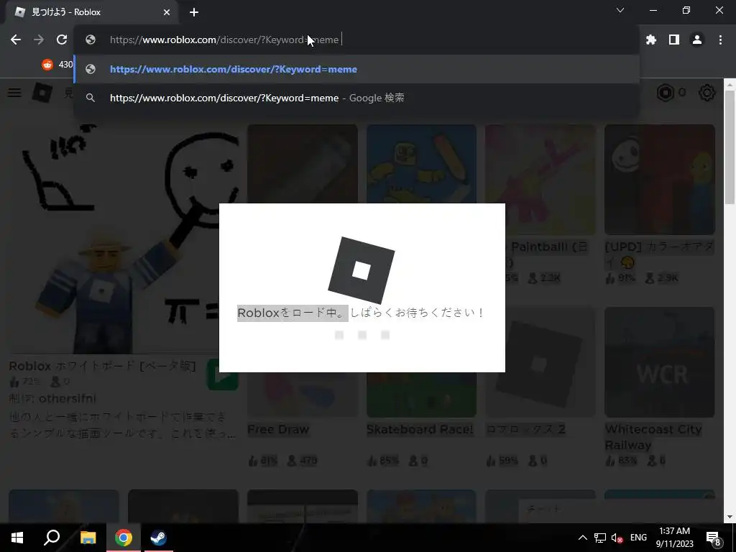Viewport: 736px width, 552px height.
Task: Open the Whitecoast City Railway thumbnail
Action: pos(660,362)
